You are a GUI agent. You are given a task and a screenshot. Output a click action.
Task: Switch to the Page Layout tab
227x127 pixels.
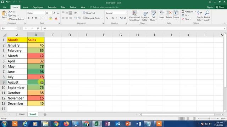click(38, 7)
